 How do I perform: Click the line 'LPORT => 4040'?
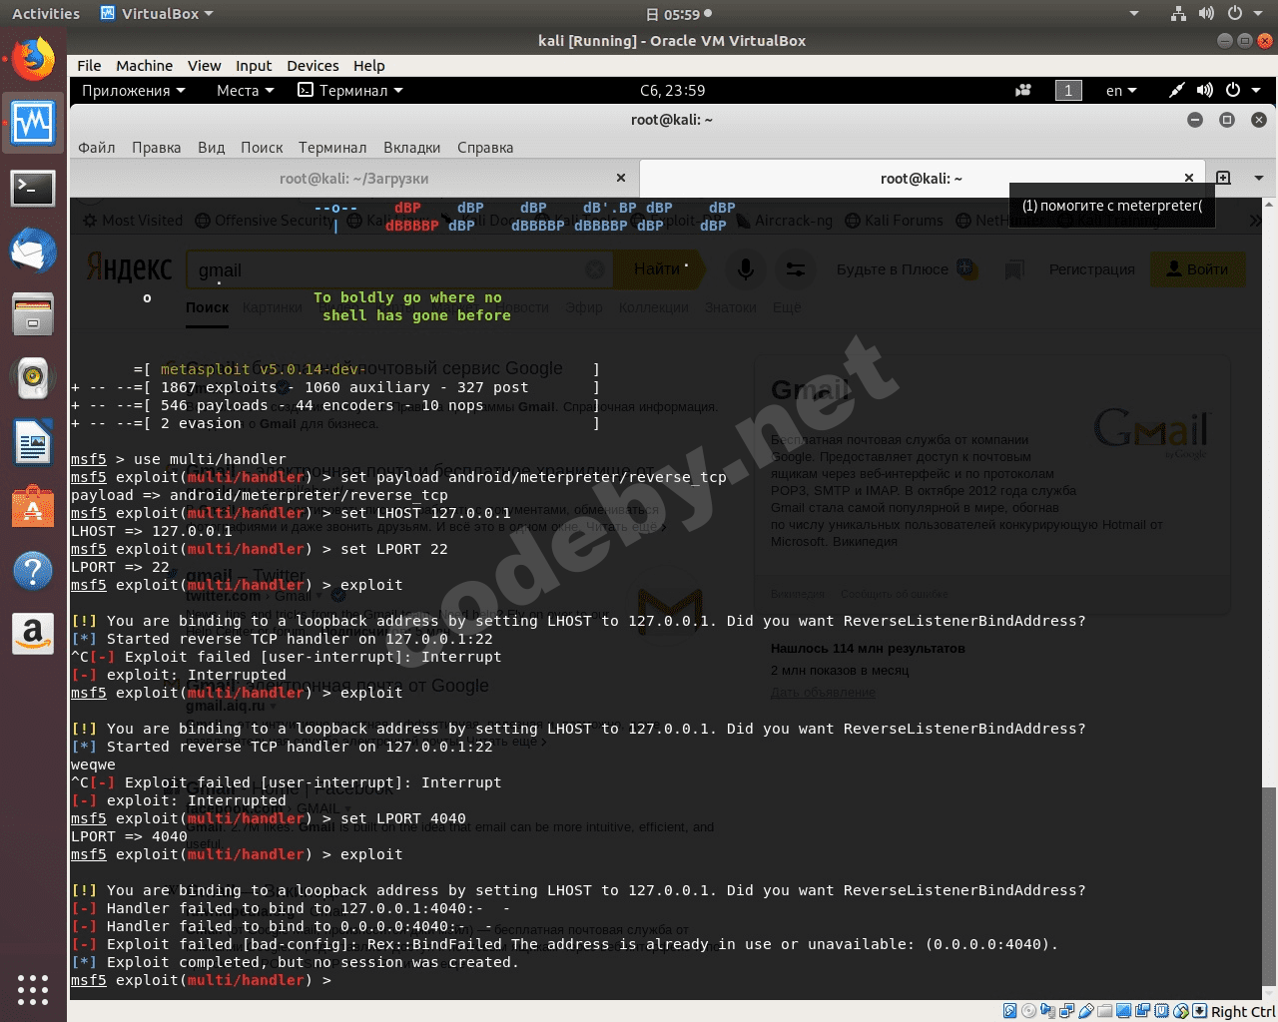point(129,836)
